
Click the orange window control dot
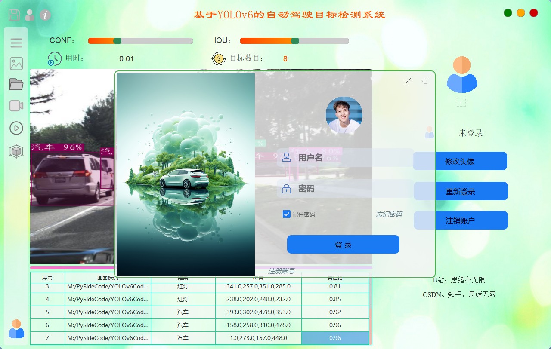coord(521,13)
